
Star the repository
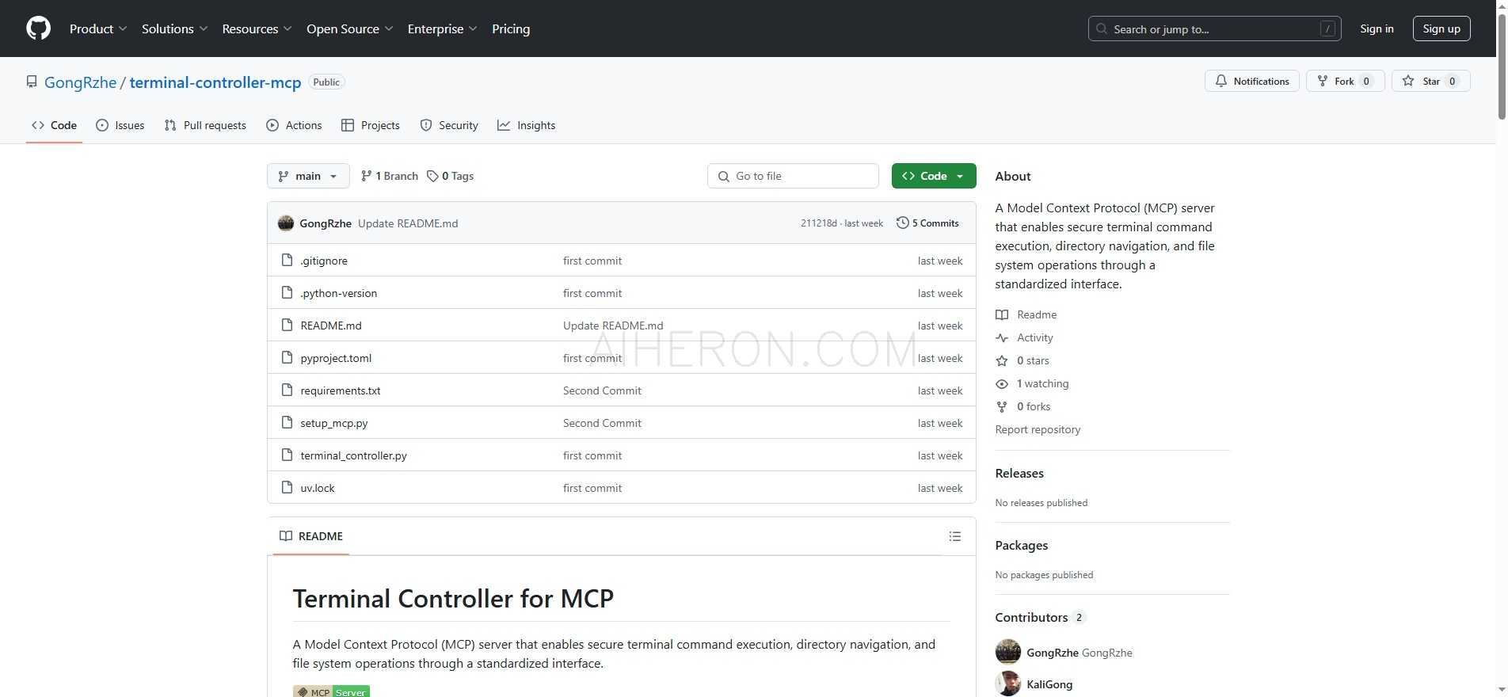click(1430, 81)
